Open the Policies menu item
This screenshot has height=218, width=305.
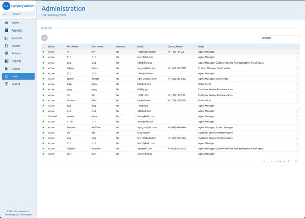point(18,53)
